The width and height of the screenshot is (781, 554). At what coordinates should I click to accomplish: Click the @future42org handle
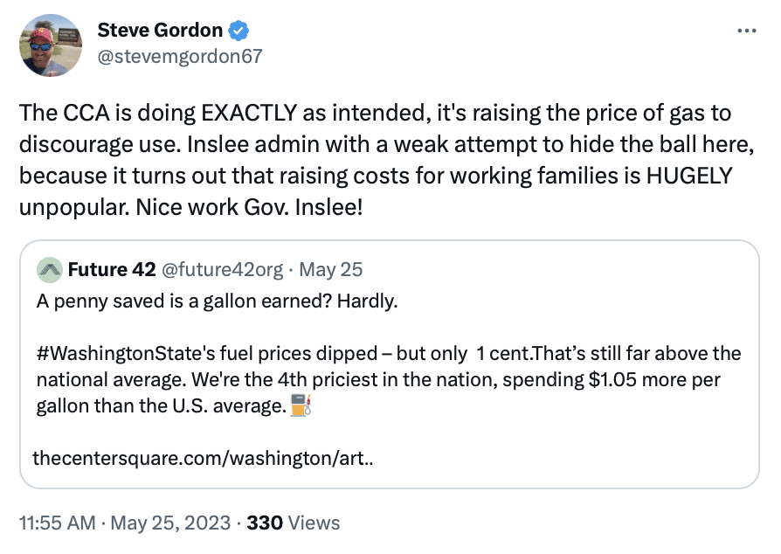223,269
